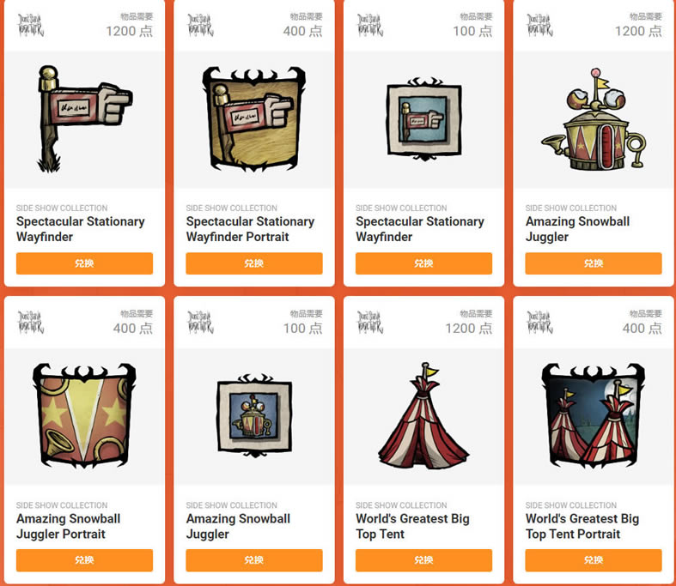Open the Amazing Snowball Juggler Portrait title link

tap(69, 526)
